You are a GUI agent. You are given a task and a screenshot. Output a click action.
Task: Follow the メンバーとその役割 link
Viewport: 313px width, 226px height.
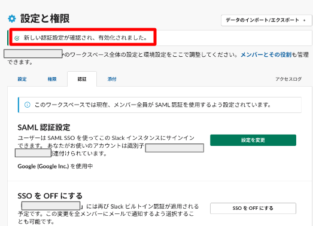coord(266,54)
